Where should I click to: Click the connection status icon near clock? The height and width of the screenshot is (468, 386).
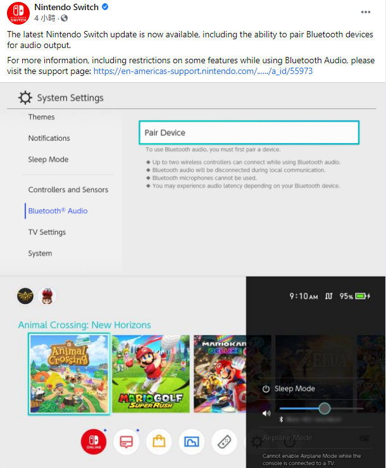coord(328,296)
